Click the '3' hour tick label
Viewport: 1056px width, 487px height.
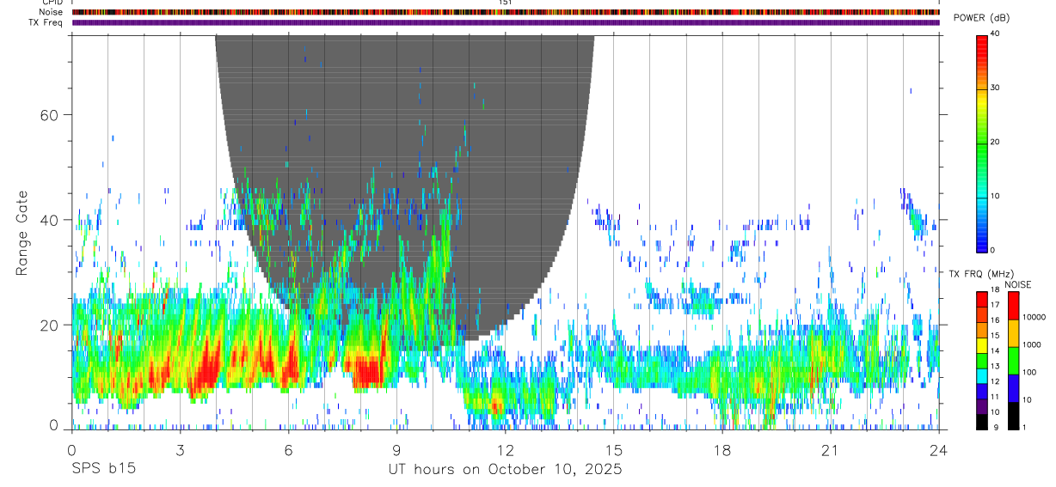tap(180, 451)
